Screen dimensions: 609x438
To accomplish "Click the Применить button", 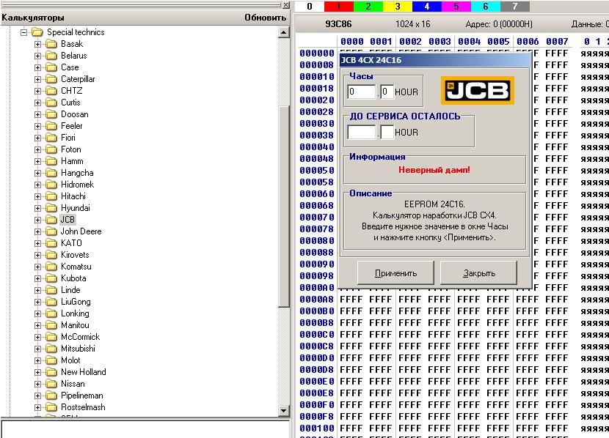I will [x=395, y=273].
